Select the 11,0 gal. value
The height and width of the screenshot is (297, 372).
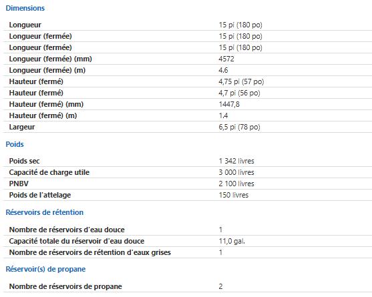232,241
